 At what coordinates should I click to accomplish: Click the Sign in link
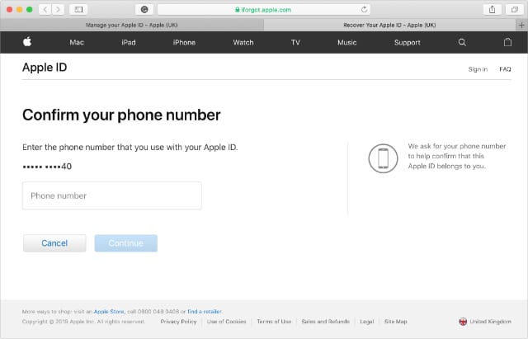(x=478, y=69)
